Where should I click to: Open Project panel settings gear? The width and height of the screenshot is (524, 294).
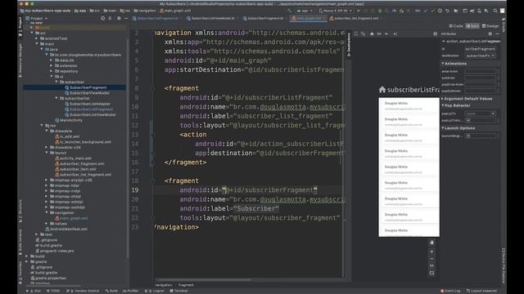119,18
